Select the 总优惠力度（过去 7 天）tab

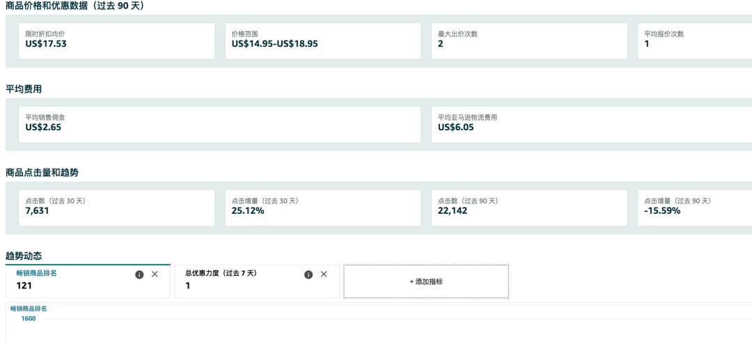point(256,281)
